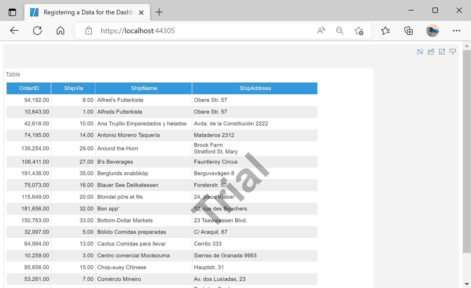
Task: Click the browser profile avatar
Action: pos(432,31)
